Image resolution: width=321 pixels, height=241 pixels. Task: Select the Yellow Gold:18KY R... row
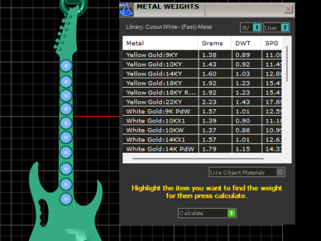202,92
